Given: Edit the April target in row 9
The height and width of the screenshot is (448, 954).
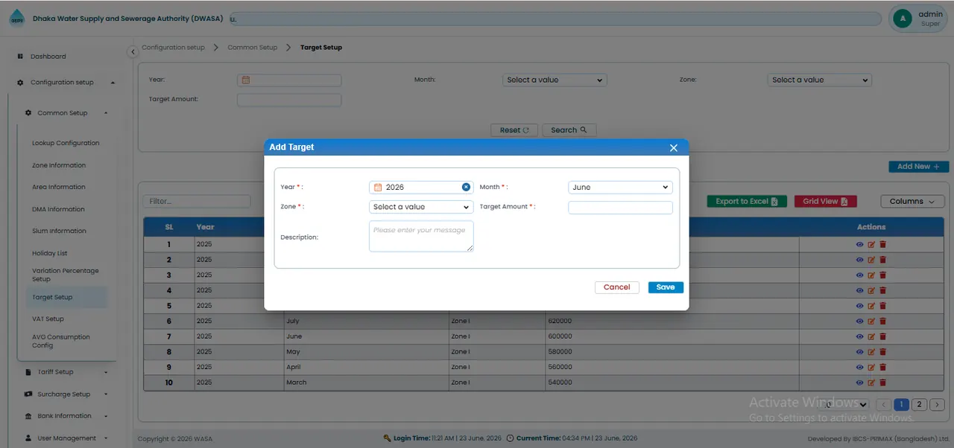Looking at the screenshot, I should (x=871, y=367).
